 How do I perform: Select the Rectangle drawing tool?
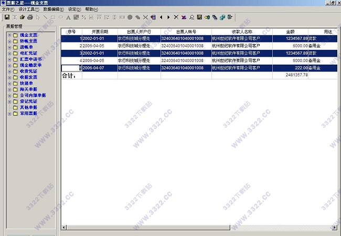pyautogui.click(x=53, y=17)
